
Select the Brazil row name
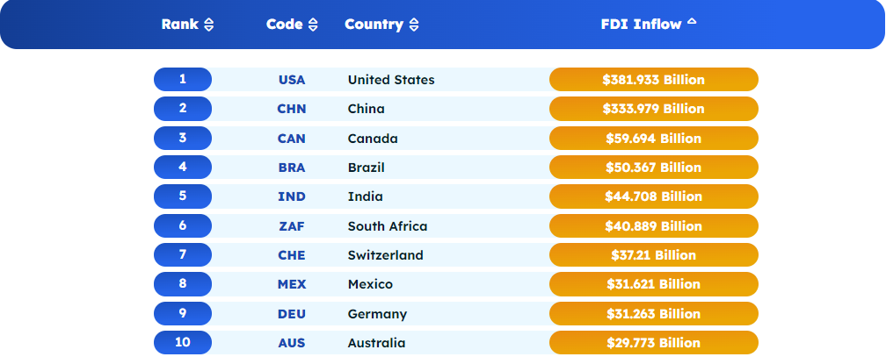click(x=366, y=168)
